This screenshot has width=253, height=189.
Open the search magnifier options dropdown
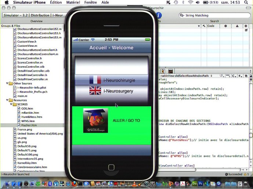pos(182,15)
